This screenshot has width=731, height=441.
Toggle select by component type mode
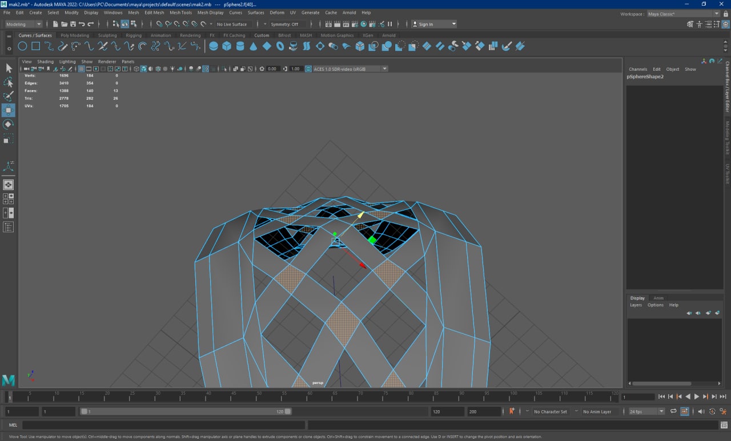[x=134, y=24]
